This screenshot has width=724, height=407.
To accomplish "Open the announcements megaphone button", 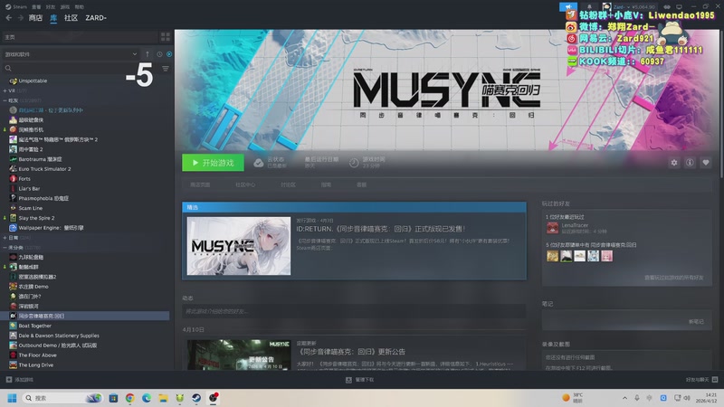I will click(568, 6).
